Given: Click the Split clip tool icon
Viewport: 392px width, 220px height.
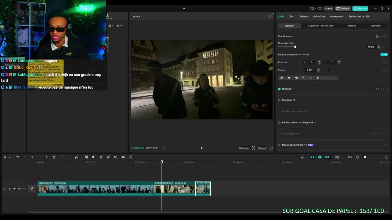Looking at the screenshot, I should pyautogui.click(x=32, y=157).
